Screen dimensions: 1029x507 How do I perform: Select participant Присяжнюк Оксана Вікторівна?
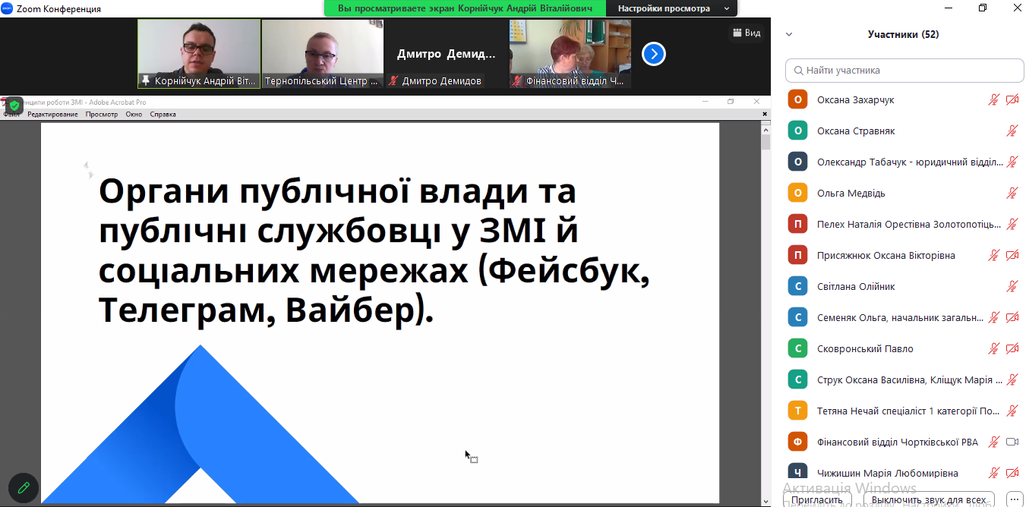point(904,255)
